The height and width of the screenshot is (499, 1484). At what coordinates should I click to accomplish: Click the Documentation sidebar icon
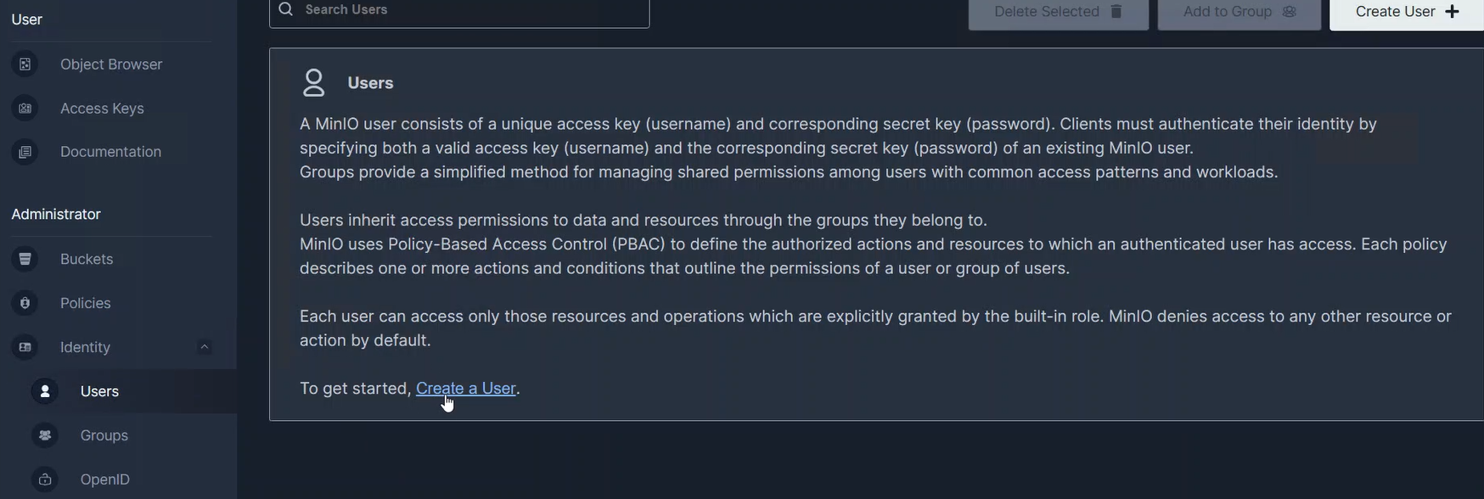(25, 152)
